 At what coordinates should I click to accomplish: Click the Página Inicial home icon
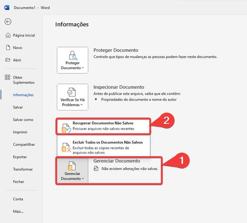click(8, 35)
